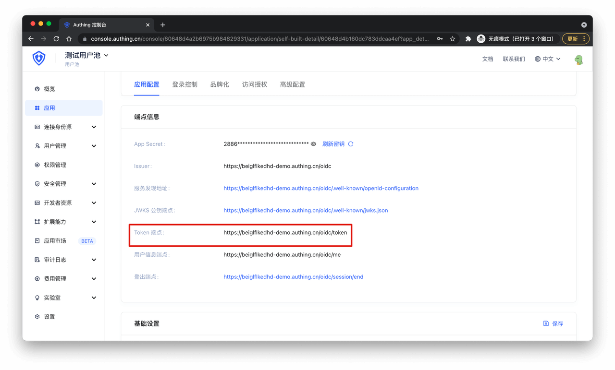Open a new browser tab
The image size is (615, 370).
[x=163, y=25]
